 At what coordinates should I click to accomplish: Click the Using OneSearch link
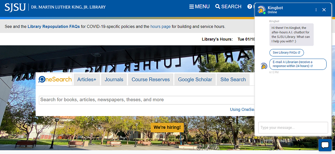click(242, 110)
